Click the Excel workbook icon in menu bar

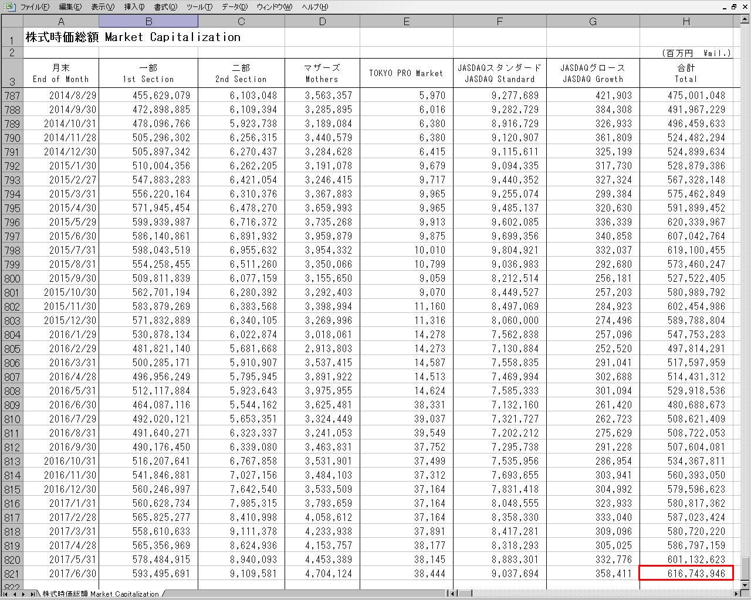(9, 6)
